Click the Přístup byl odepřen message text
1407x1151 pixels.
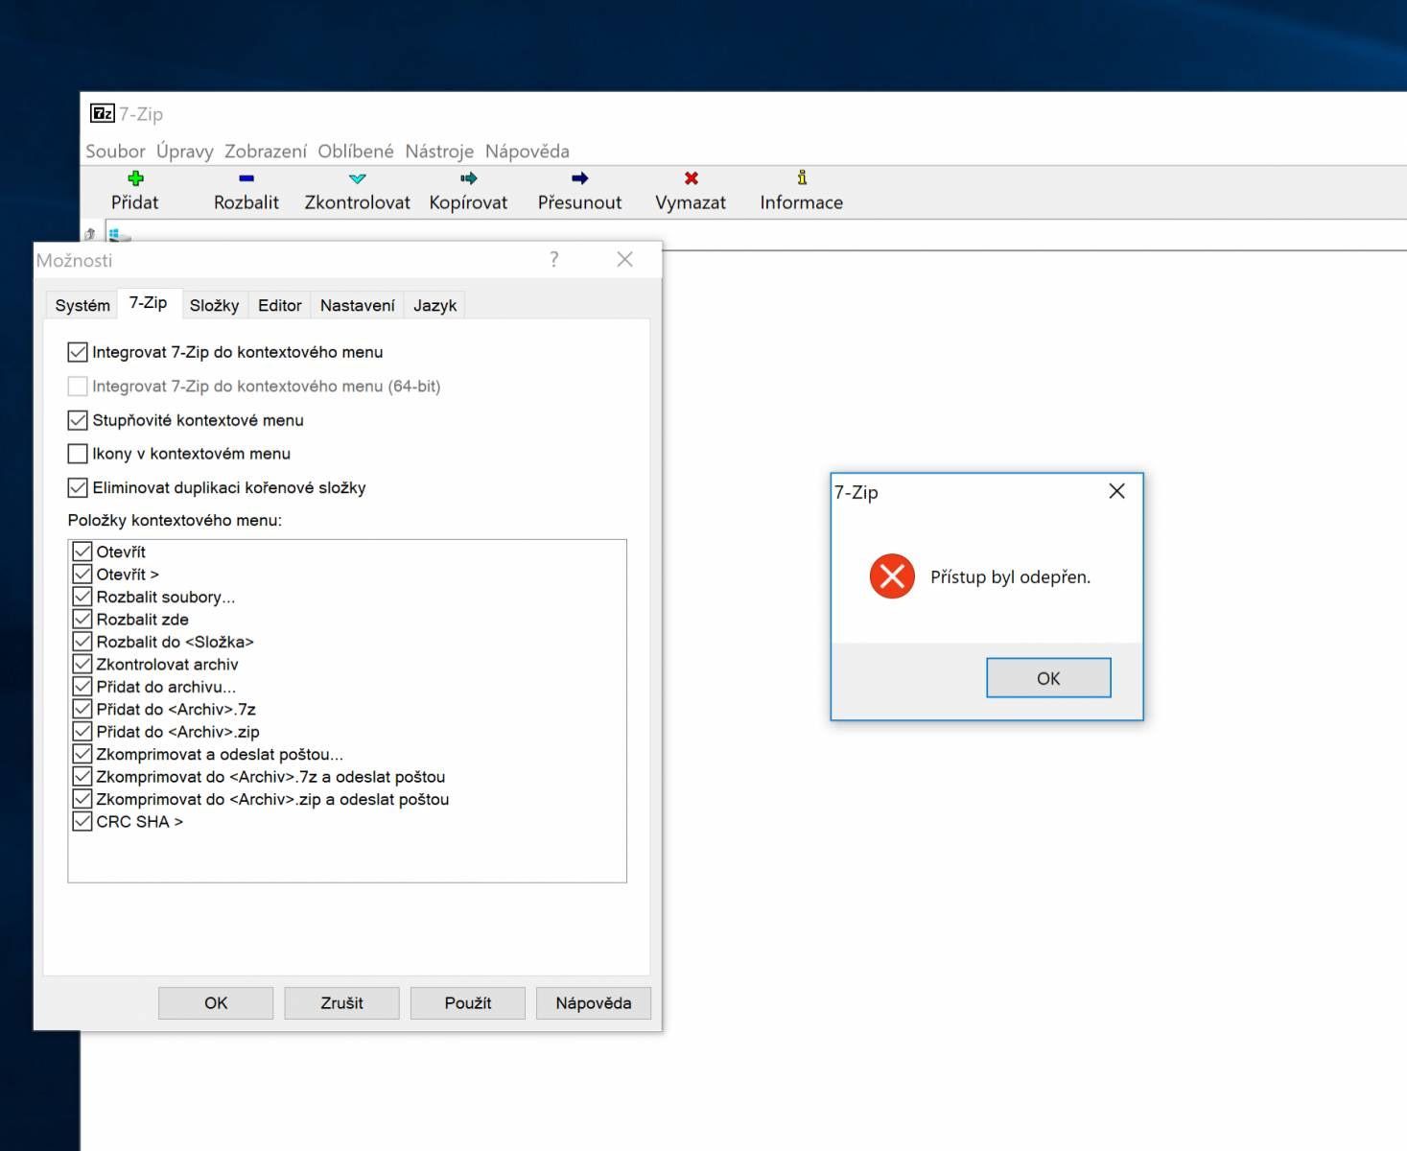pos(1011,576)
